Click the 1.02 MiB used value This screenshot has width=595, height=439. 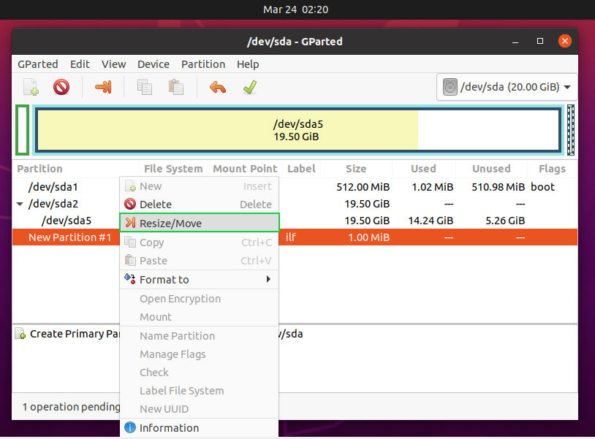coord(433,187)
